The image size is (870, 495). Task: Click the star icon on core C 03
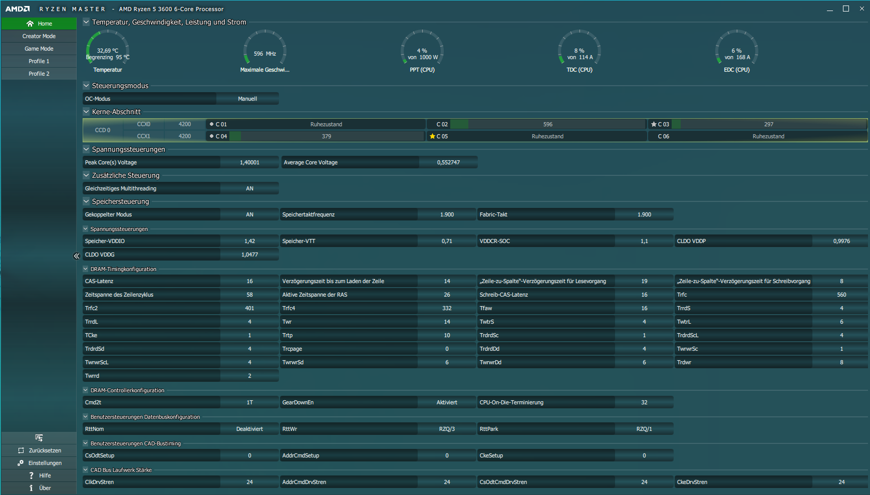pyautogui.click(x=654, y=124)
